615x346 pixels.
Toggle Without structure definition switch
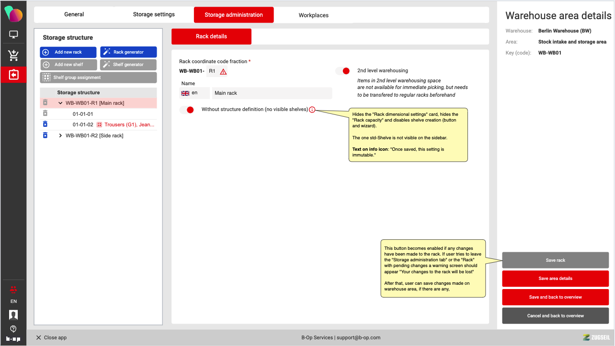point(187,110)
